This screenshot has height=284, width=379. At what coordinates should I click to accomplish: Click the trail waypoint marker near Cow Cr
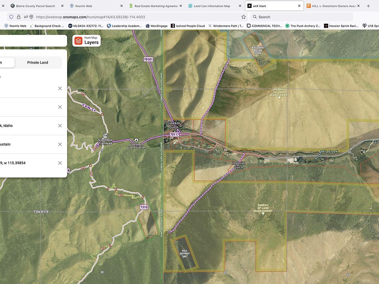click(x=102, y=114)
